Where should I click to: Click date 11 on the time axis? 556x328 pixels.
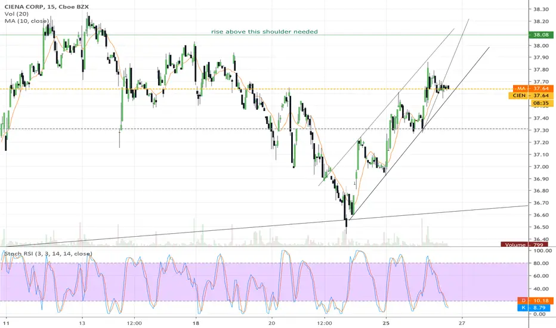(6, 323)
